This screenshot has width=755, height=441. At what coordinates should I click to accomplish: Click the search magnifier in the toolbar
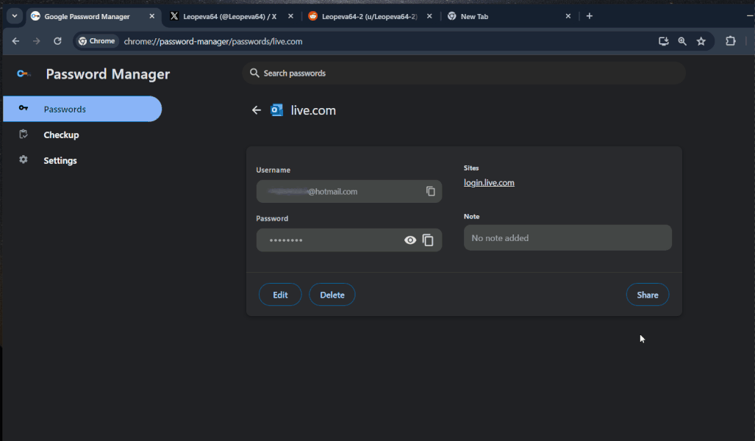[682, 41]
